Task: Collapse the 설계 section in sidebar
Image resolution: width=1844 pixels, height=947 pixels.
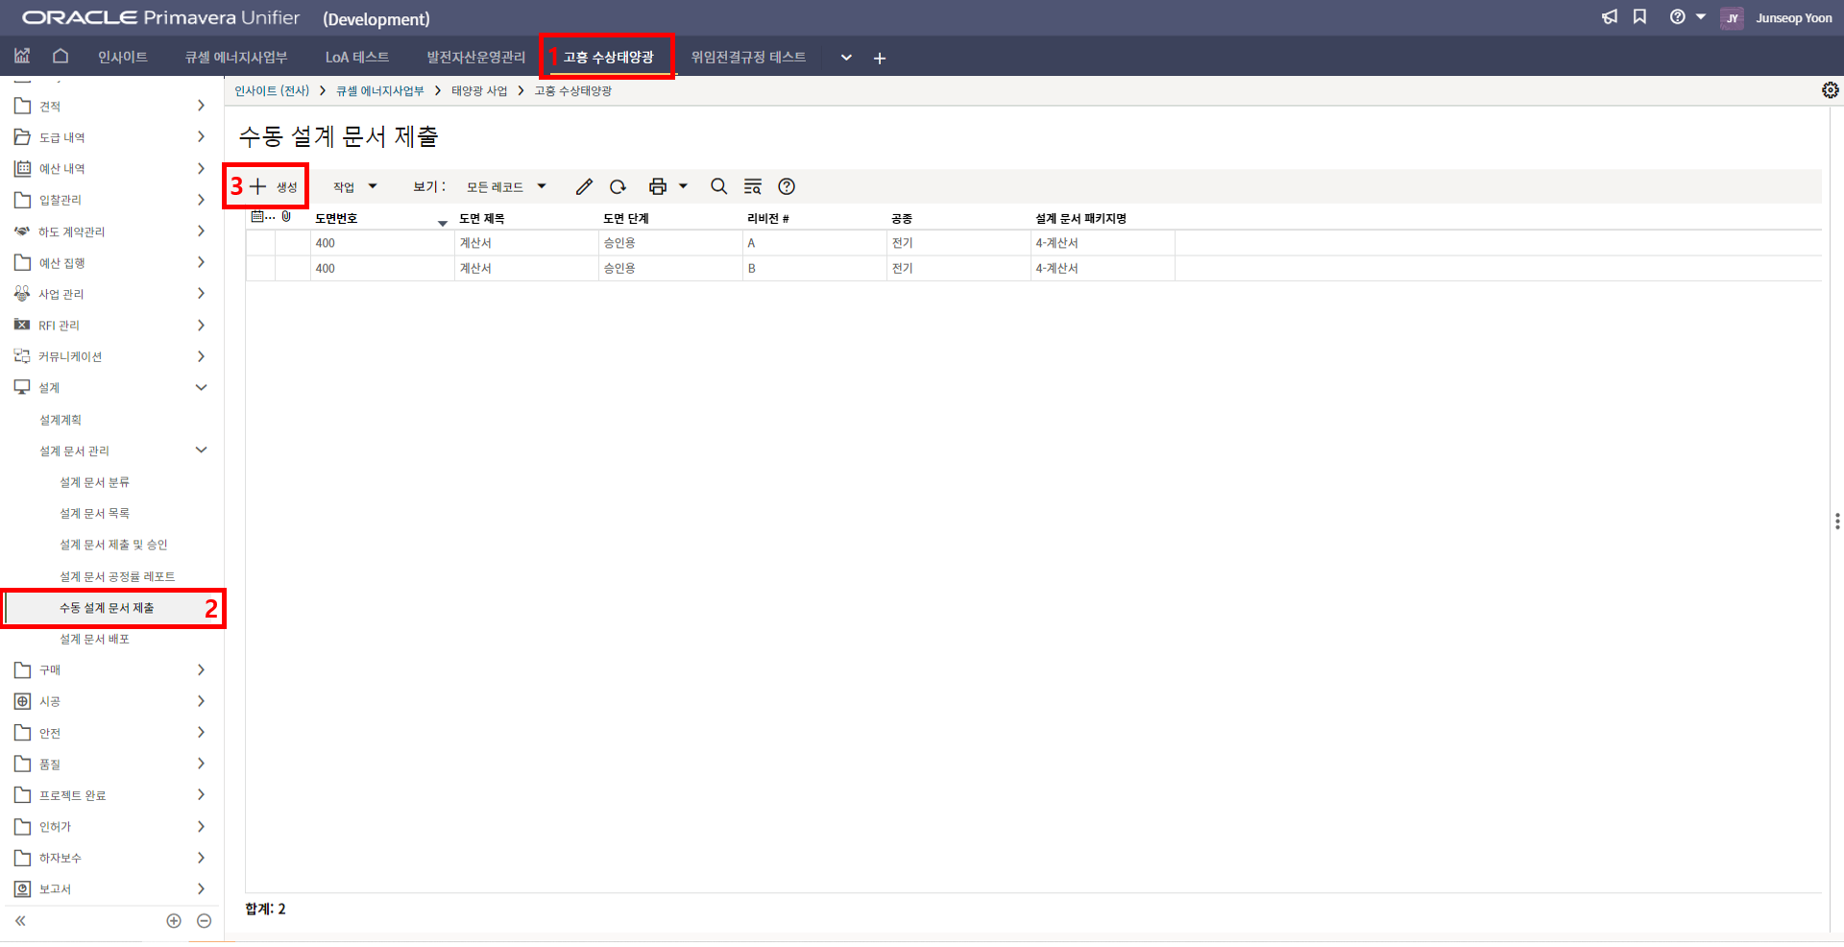Action: (x=201, y=388)
